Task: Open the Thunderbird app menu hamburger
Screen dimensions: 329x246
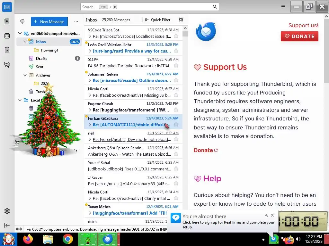Action: [283, 7]
